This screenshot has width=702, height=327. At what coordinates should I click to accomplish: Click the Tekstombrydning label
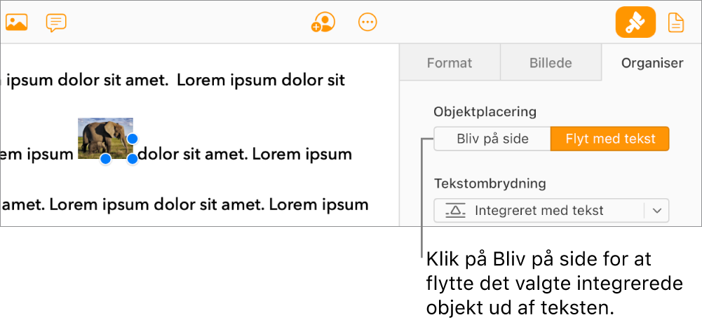point(490,183)
